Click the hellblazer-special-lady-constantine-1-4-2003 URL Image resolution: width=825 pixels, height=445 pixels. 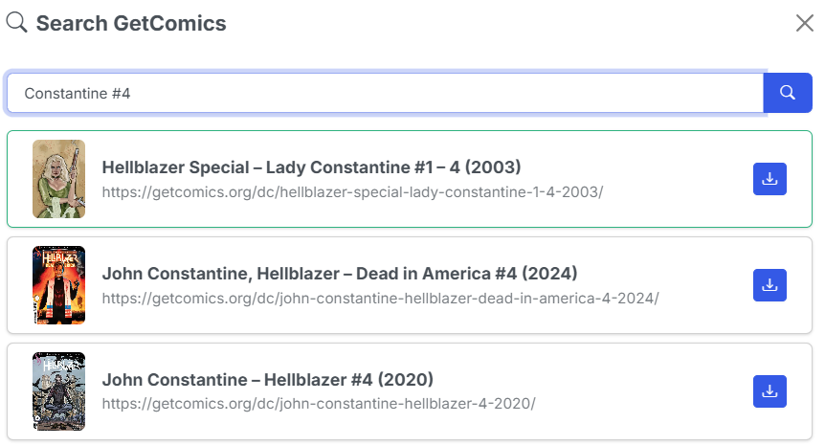[352, 191]
